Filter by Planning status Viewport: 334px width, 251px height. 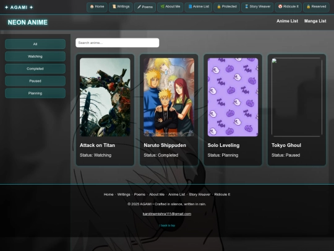tap(35, 93)
